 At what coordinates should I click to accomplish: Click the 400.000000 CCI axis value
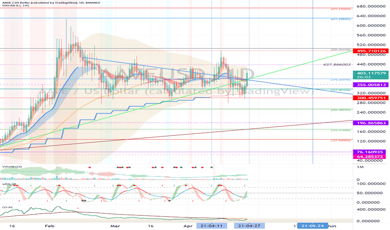pyautogui.click(x=371, y=210)
